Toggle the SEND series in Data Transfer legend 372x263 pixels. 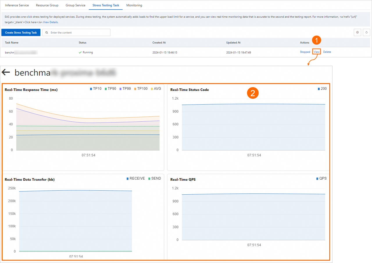click(x=155, y=178)
